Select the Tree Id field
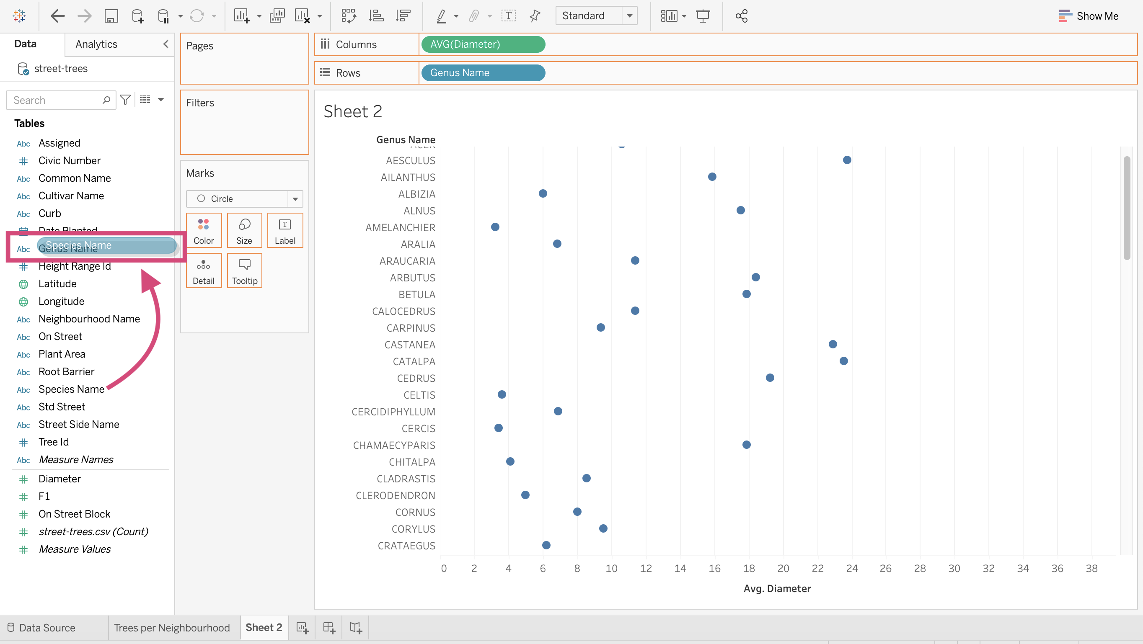 click(53, 442)
